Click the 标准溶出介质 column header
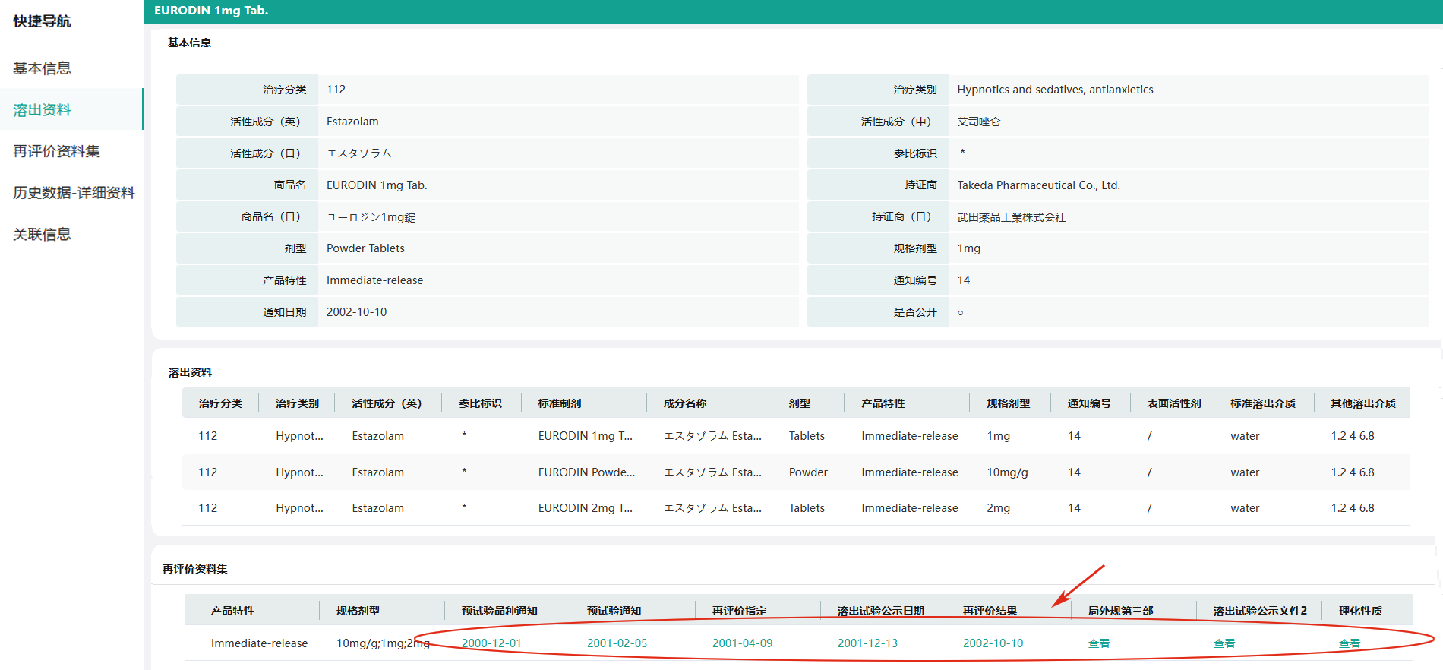 click(1263, 403)
